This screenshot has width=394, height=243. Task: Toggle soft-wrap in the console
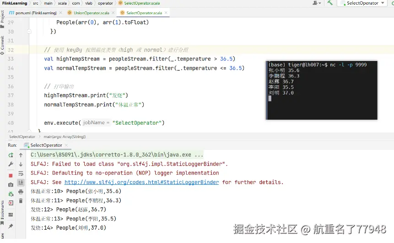[x=21, y=173]
